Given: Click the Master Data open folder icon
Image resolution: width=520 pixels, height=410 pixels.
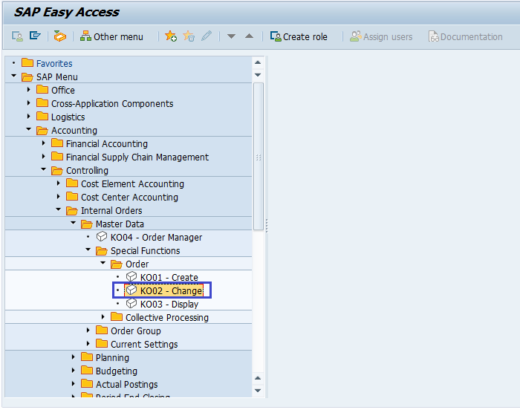Looking at the screenshot, I should coord(87,224).
